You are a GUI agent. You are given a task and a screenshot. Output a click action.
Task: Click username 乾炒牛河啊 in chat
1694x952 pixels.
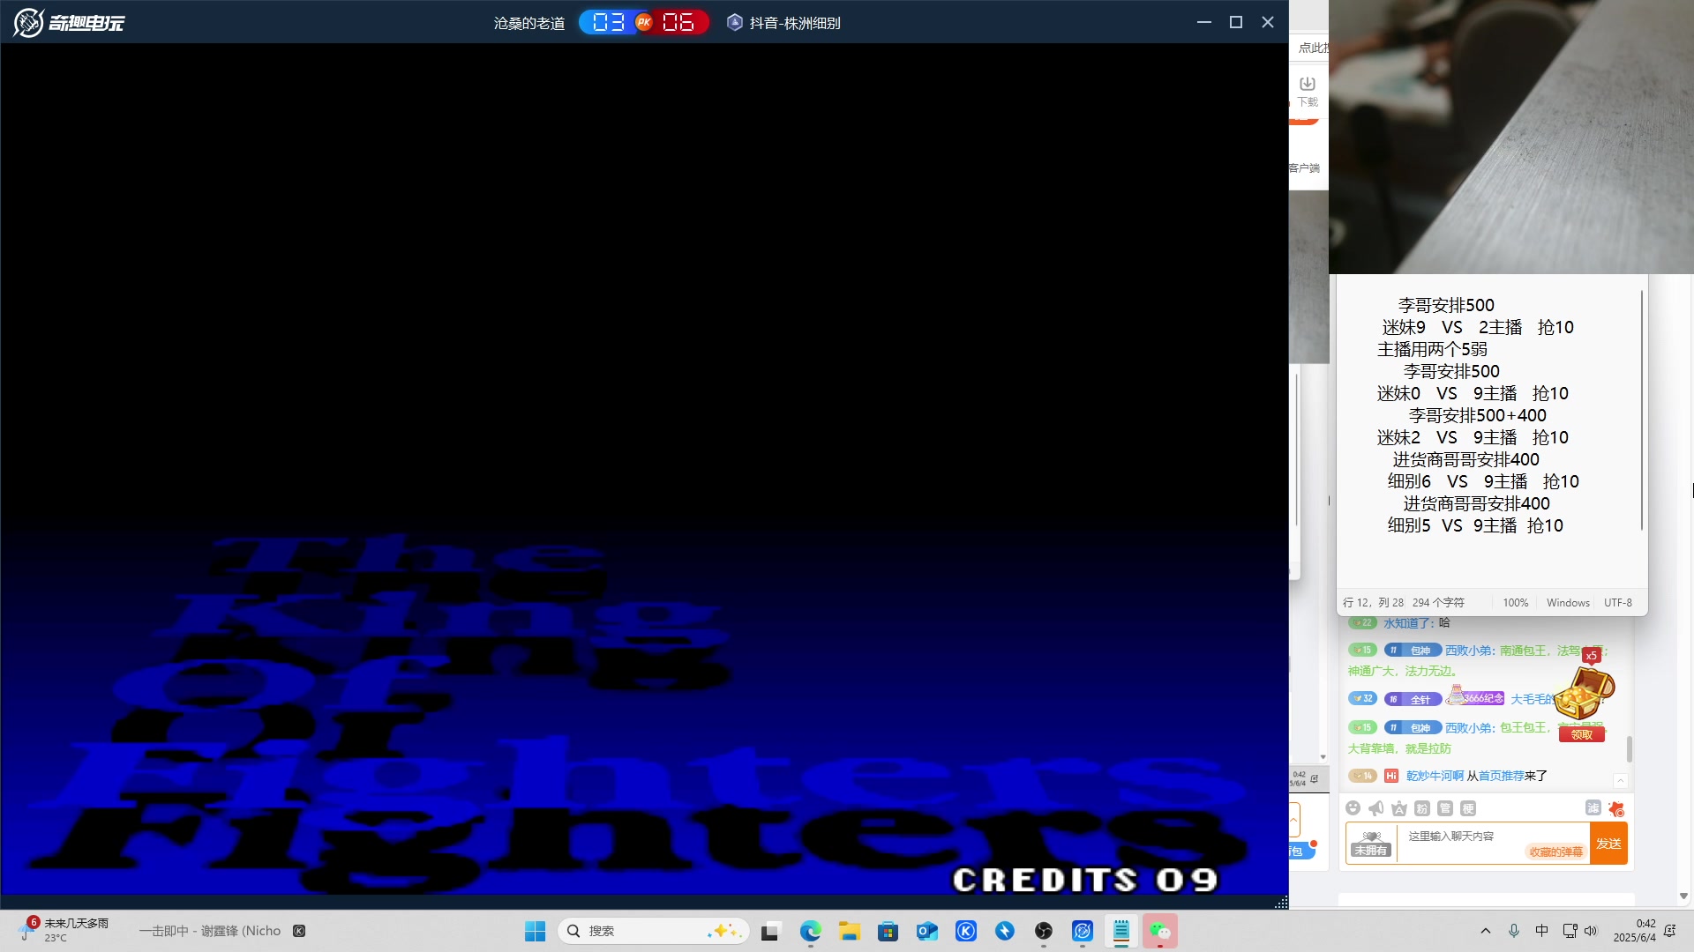coord(1435,776)
